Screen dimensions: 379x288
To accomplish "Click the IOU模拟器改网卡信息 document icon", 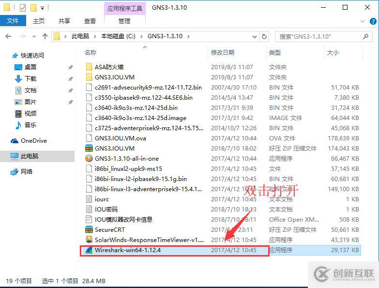I will 89,219.
